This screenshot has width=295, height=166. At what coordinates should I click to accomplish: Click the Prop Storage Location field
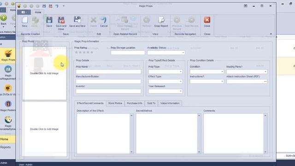[x=128, y=53]
